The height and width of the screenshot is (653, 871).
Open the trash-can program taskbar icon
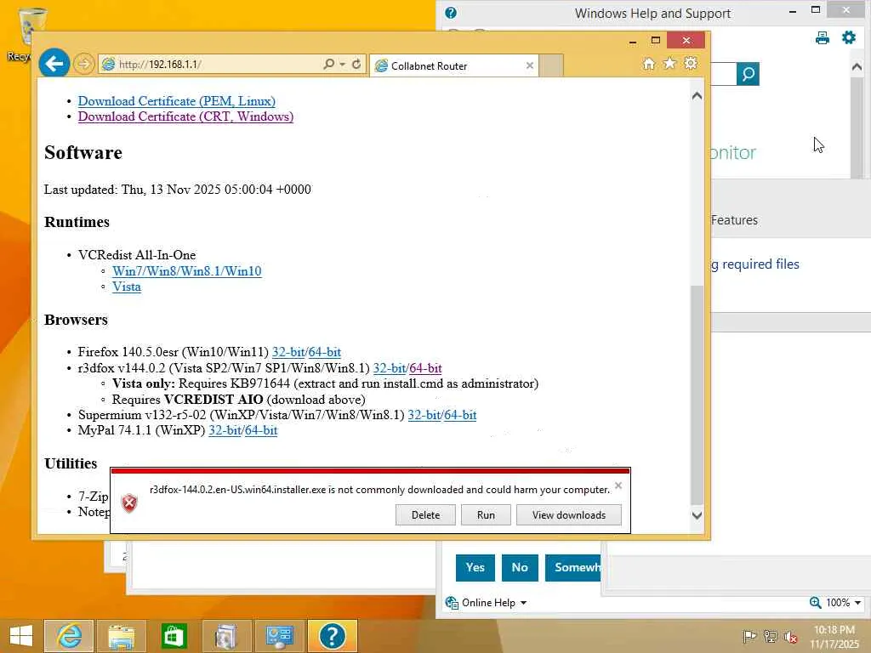[x=226, y=636]
